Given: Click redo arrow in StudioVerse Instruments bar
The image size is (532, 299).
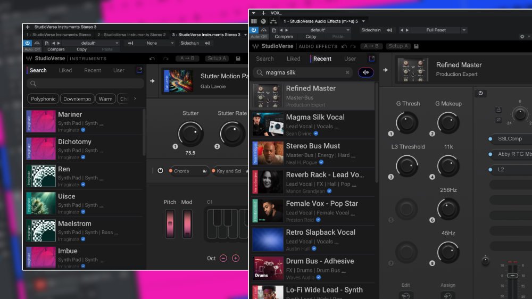Looking at the screenshot, I should tap(165, 59).
